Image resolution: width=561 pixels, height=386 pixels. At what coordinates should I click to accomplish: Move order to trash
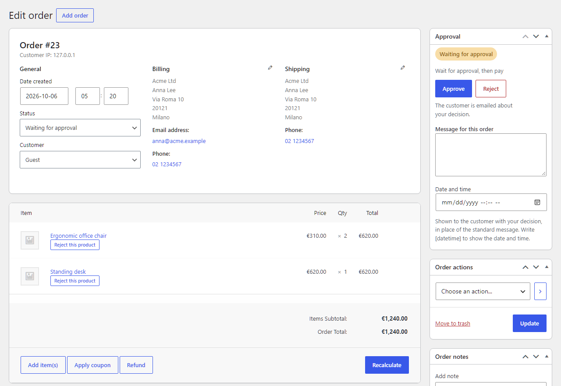[x=453, y=324]
